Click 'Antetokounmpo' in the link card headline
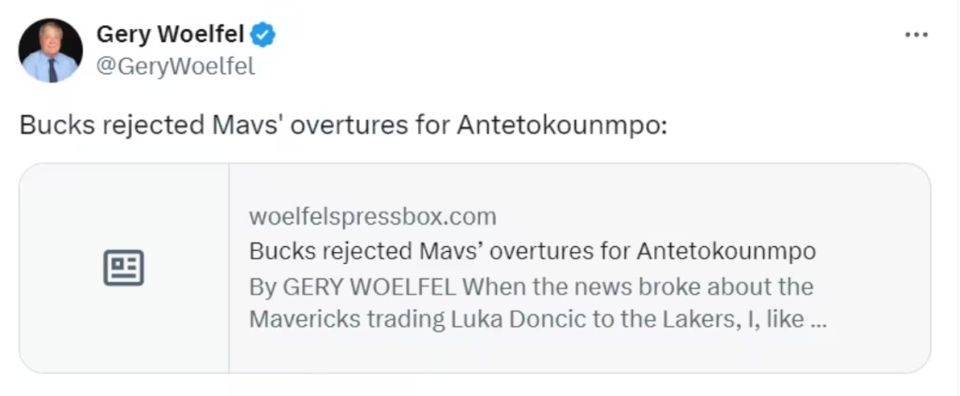The width and height of the screenshot is (960, 396). 727,251
